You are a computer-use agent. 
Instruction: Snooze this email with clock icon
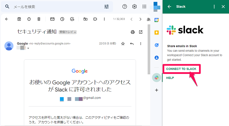click(62, 19)
